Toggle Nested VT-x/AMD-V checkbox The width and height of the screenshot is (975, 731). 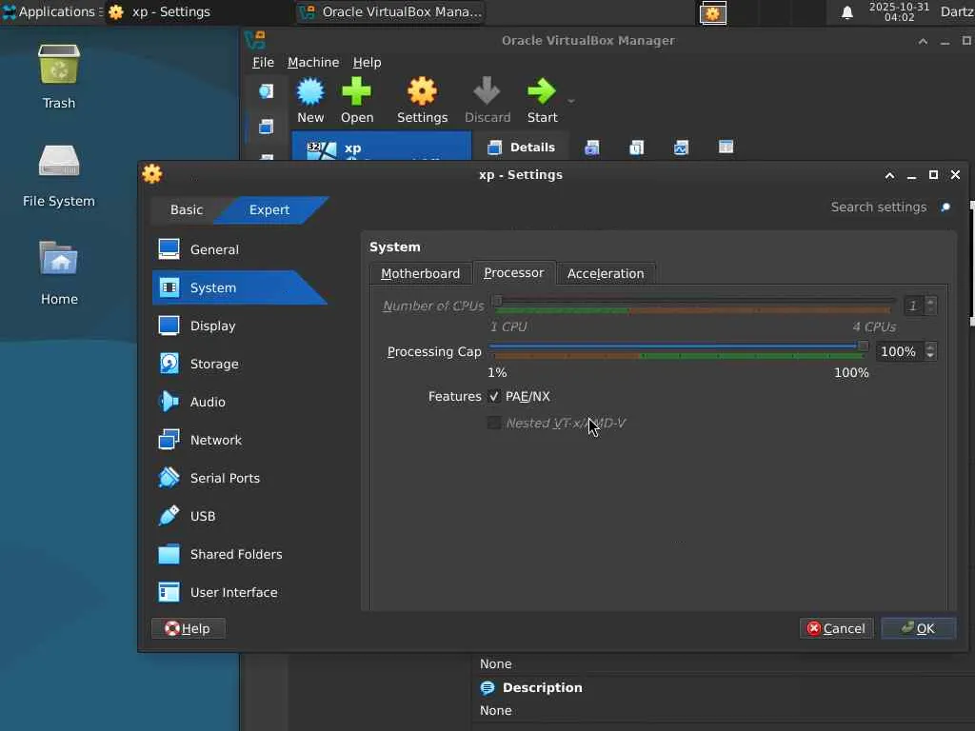coord(494,423)
